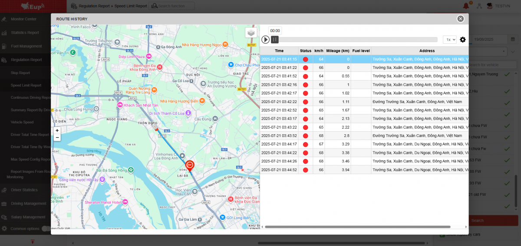Expand the Salary Management menu
This screenshot has width=521, height=246.
(x=28, y=217)
